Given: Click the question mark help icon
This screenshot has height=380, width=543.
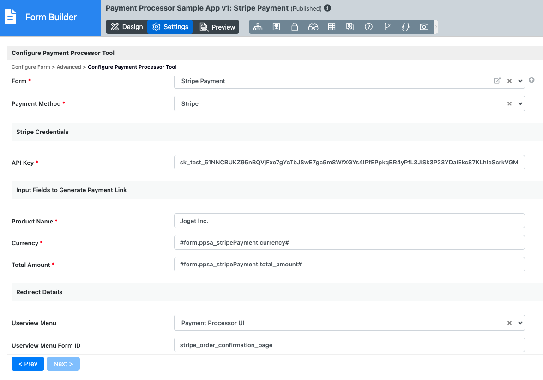Looking at the screenshot, I should (368, 27).
